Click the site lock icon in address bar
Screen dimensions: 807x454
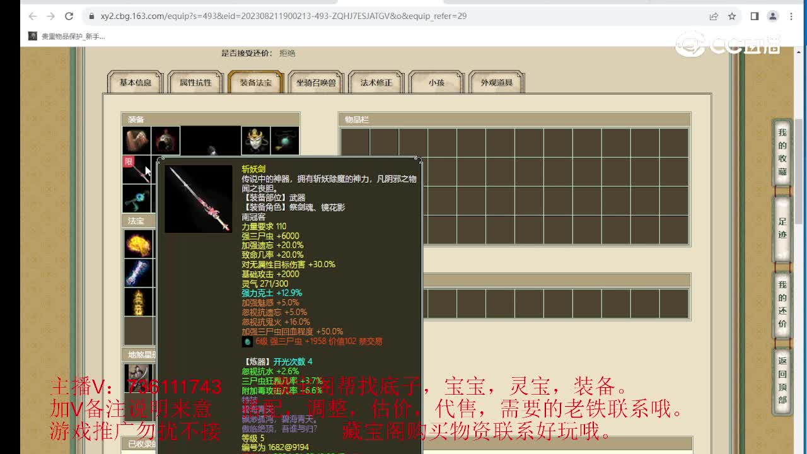click(91, 16)
